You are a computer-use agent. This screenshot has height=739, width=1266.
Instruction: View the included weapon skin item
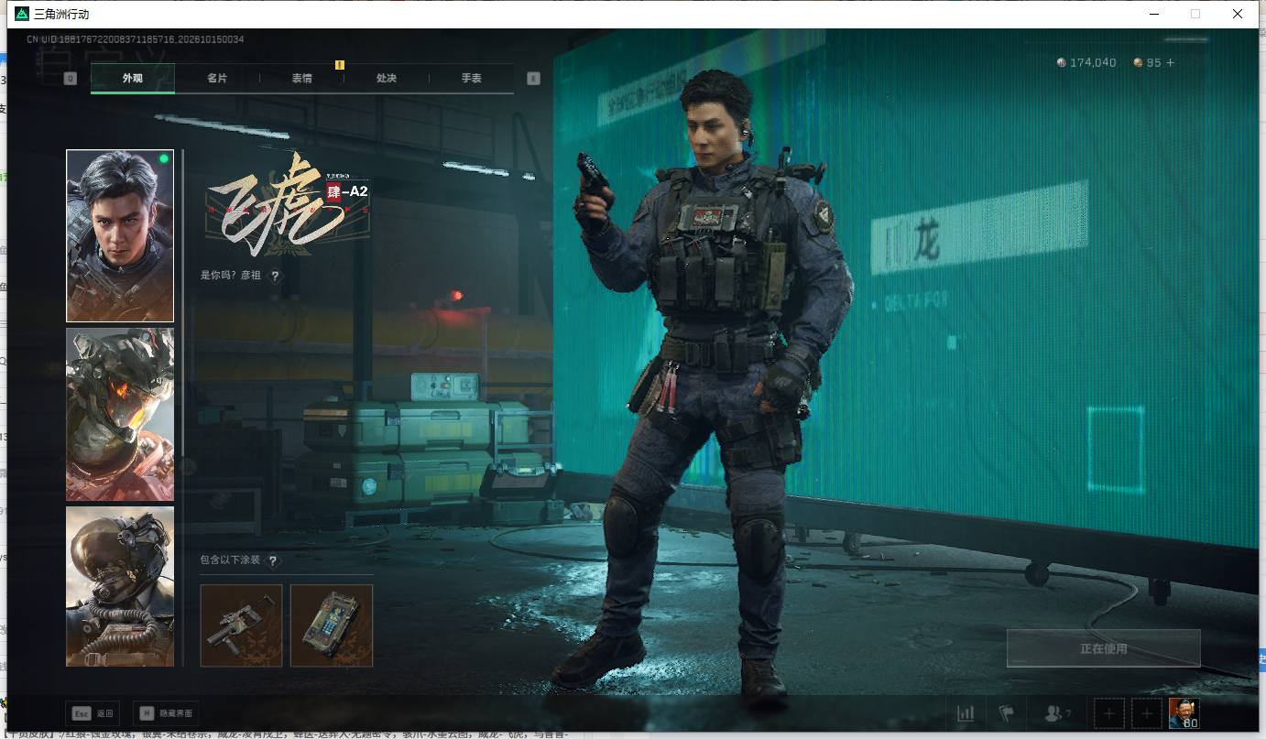pos(241,625)
